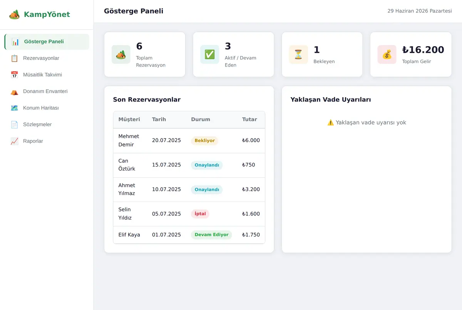Viewport: 462px width, 310px height.
Task: Click the Devam Ediyor status badge
Action: [x=211, y=235]
